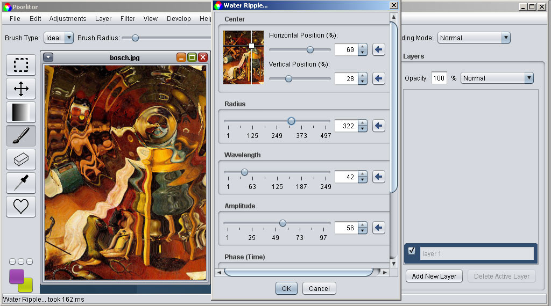This screenshot has height=306, width=551.
Task: Click the Horizontal Position value field
Action: (347, 49)
